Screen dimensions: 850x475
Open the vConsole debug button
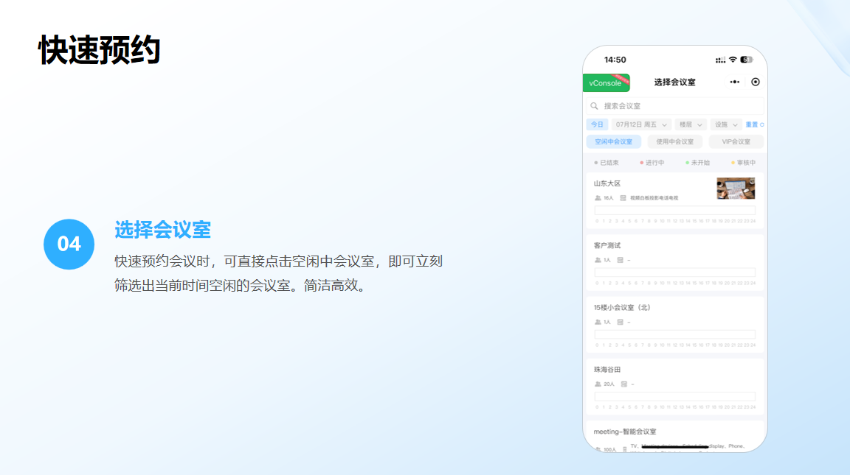pyautogui.click(x=606, y=82)
